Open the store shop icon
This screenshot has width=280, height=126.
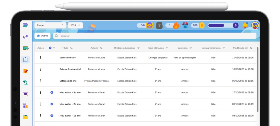tap(185, 26)
